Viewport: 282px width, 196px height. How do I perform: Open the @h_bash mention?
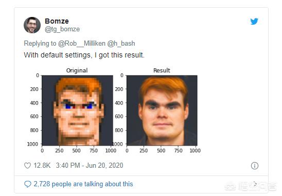click(x=121, y=44)
